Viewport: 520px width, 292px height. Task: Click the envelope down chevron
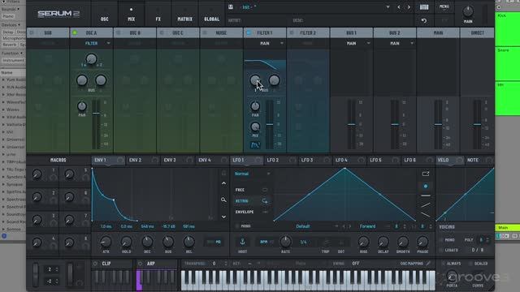pyautogui.click(x=224, y=217)
